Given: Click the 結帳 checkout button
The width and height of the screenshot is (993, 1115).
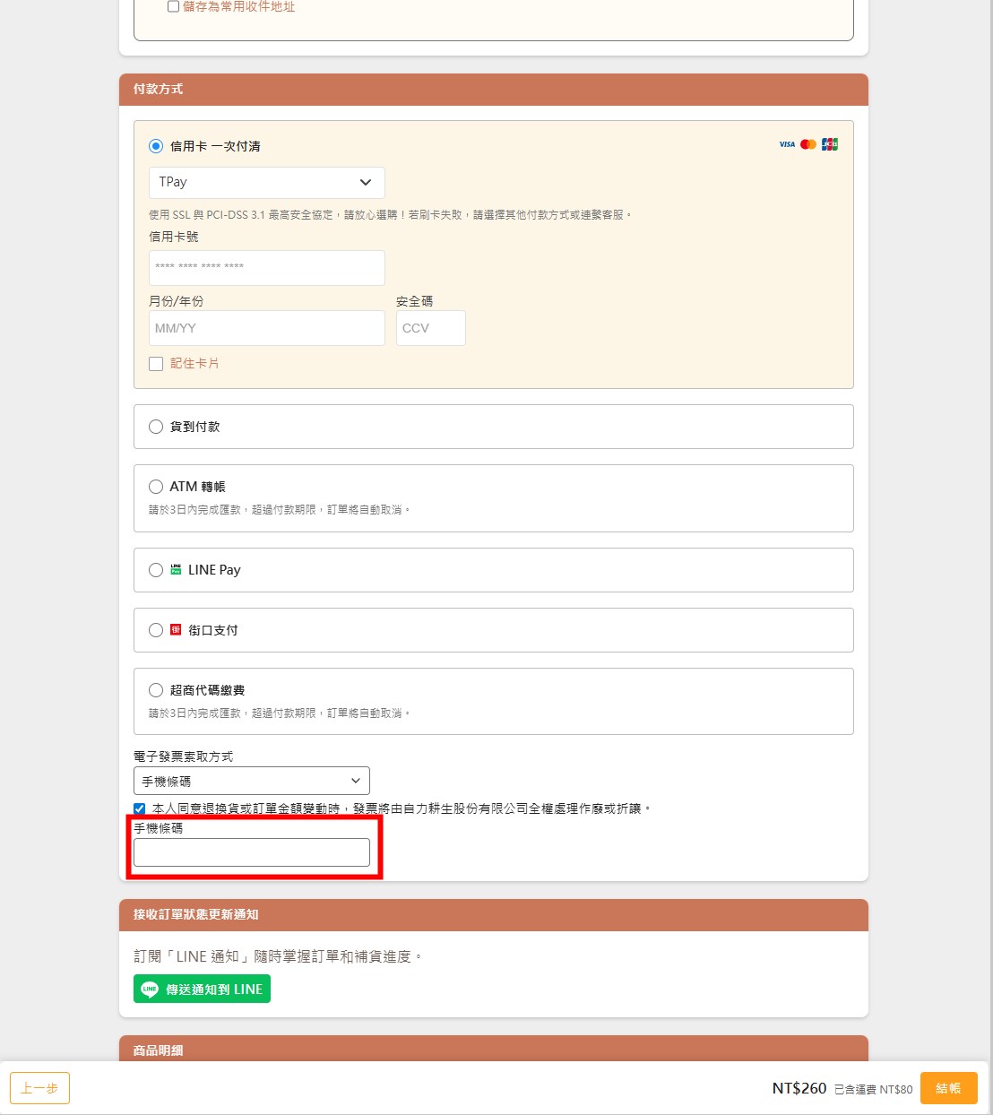Looking at the screenshot, I should 948,1088.
